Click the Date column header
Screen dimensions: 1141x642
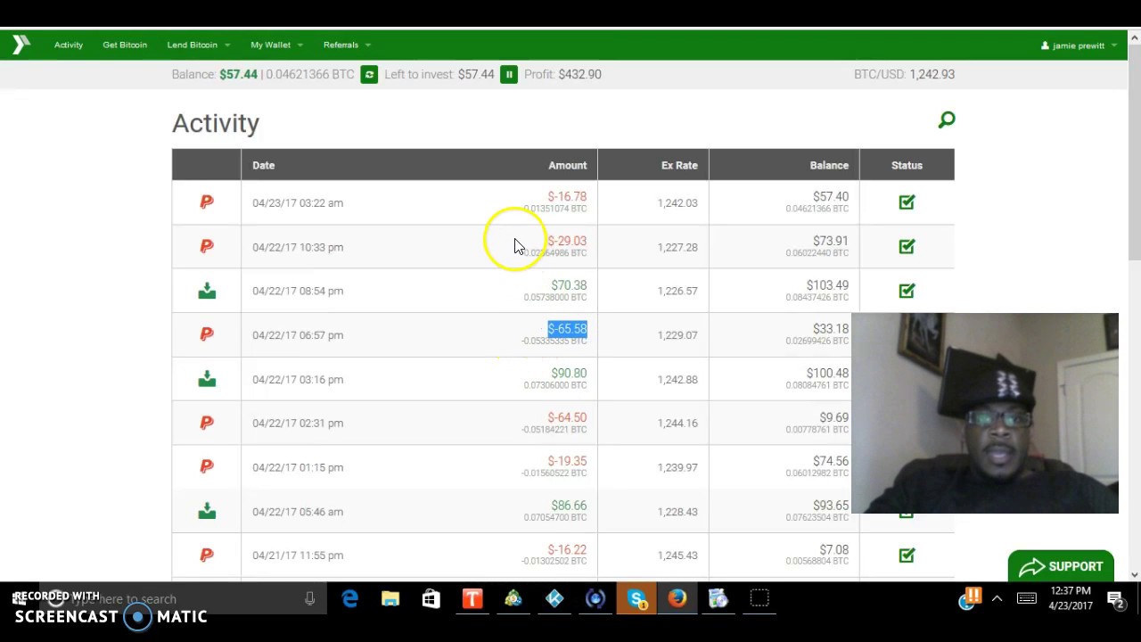pyautogui.click(x=263, y=165)
